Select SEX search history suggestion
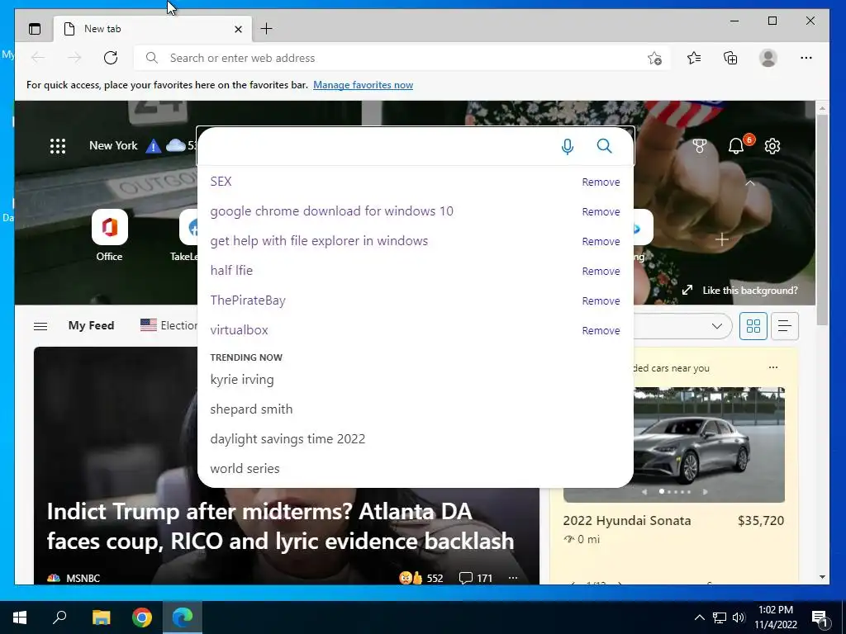Viewport: 846px width, 634px height. [x=221, y=181]
